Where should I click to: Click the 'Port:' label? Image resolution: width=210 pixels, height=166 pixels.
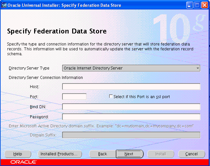[x=34, y=97]
